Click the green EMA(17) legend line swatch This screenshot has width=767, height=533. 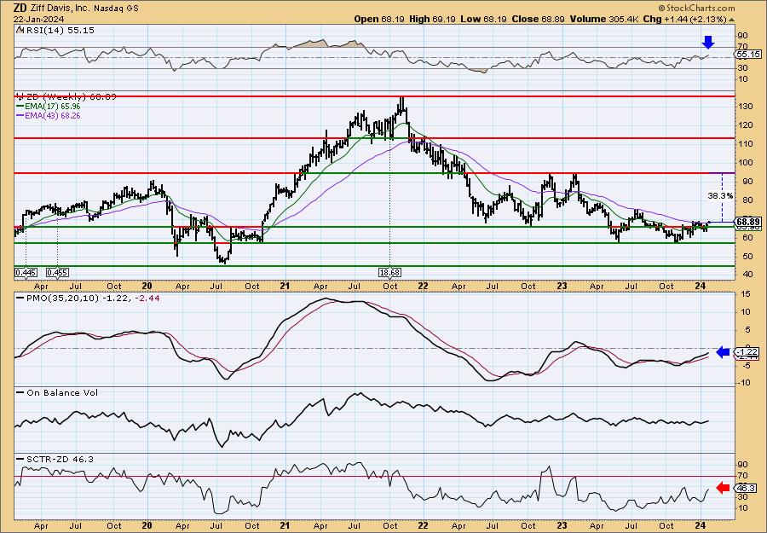(20, 107)
